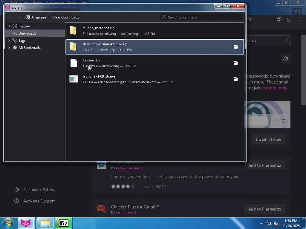306x229 pixels.
Task: Click the Library window fox icon
Action: (x=8, y=7)
